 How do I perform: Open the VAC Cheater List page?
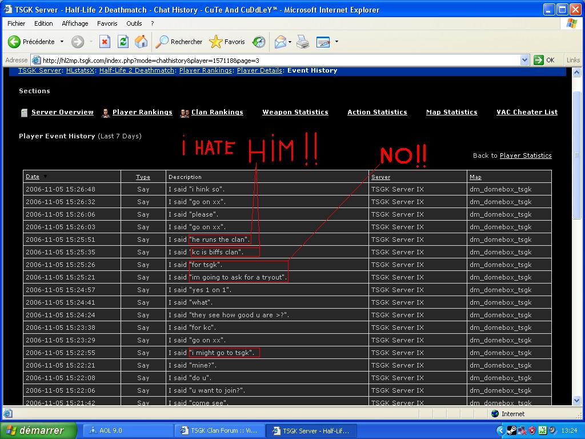pyautogui.click(x=526, y=112)
